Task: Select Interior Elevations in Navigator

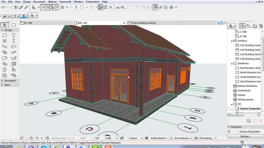Action: (245, 86)
